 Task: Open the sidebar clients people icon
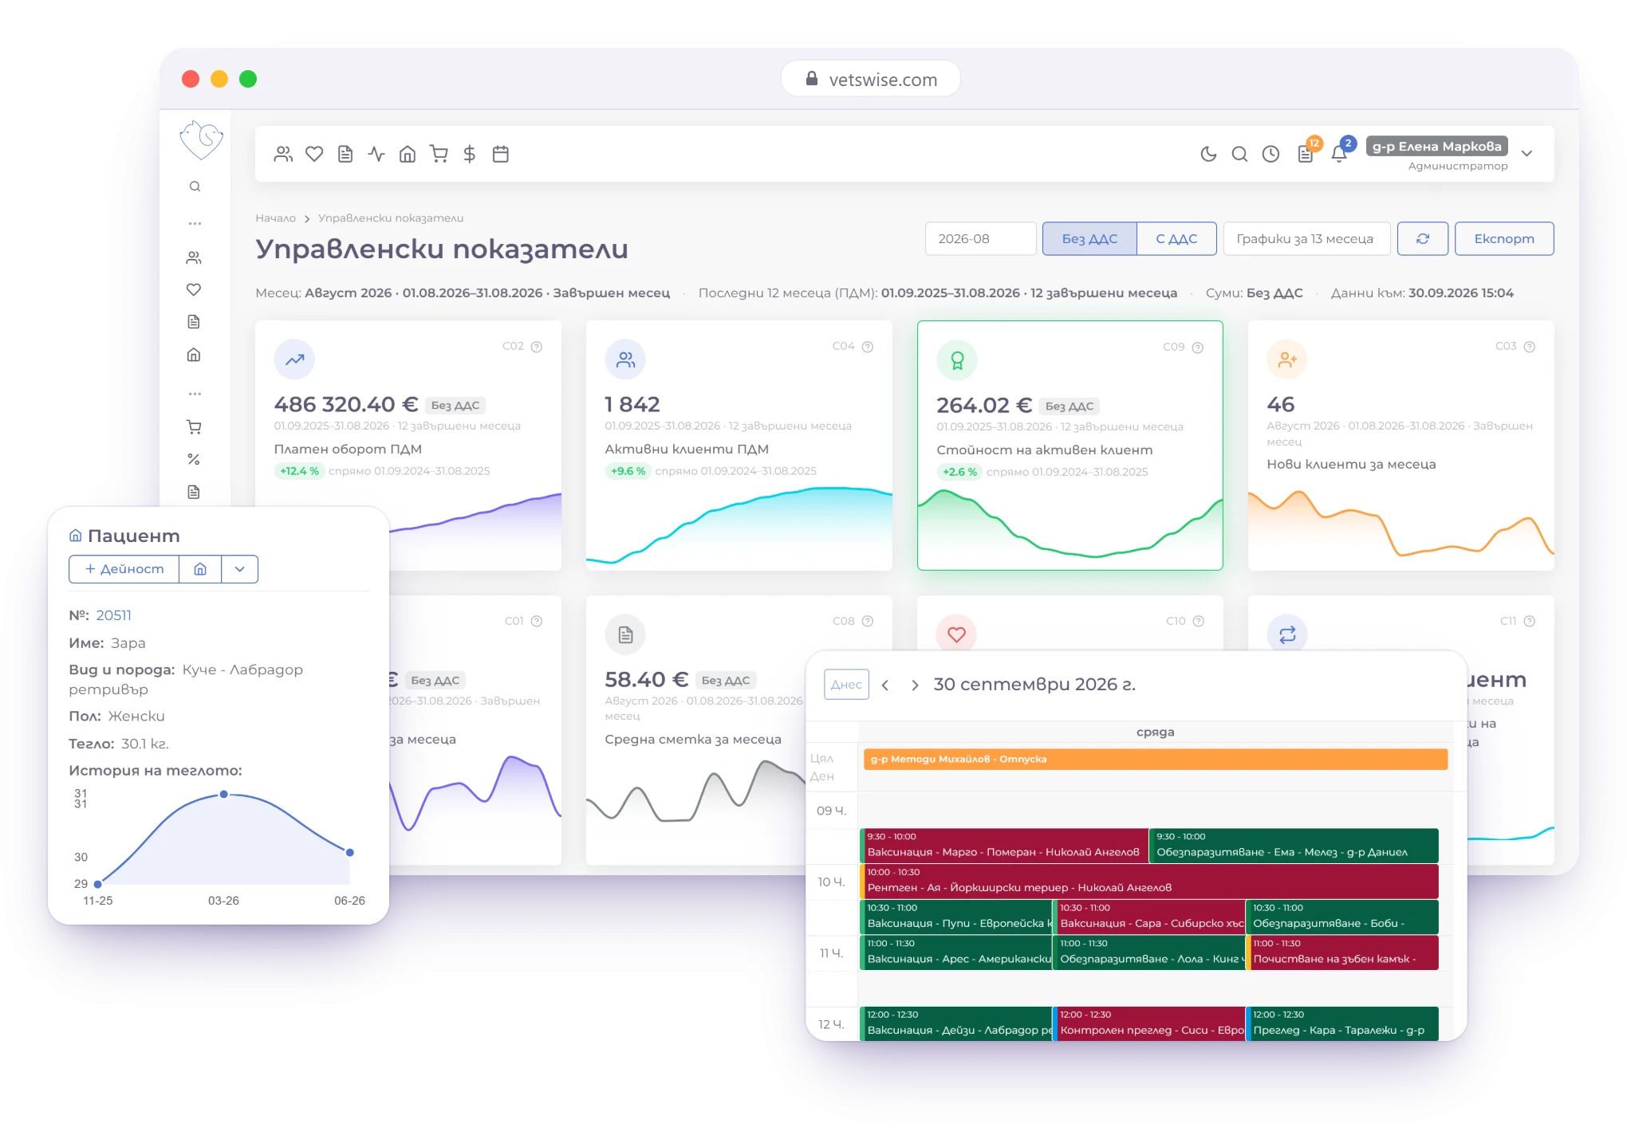[194, 257]
